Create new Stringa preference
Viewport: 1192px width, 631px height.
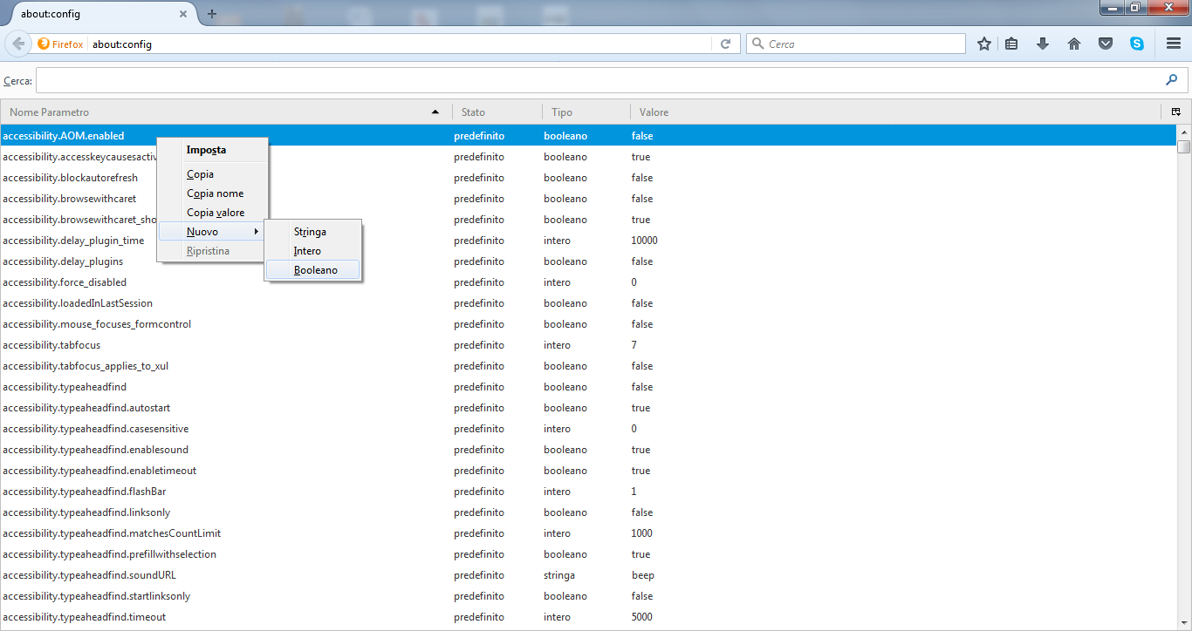[313, 232]
